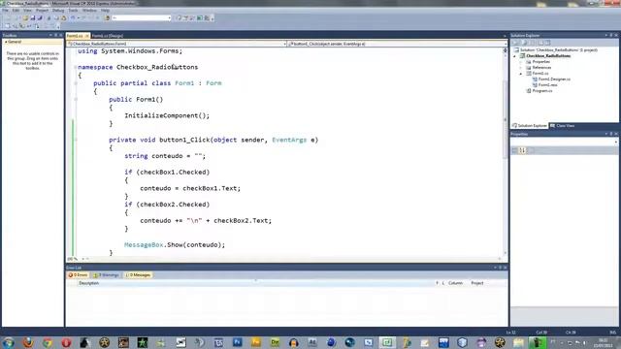
Task: Switch to the Form1.cs [Design] tab
Action: tap(108, 36)
